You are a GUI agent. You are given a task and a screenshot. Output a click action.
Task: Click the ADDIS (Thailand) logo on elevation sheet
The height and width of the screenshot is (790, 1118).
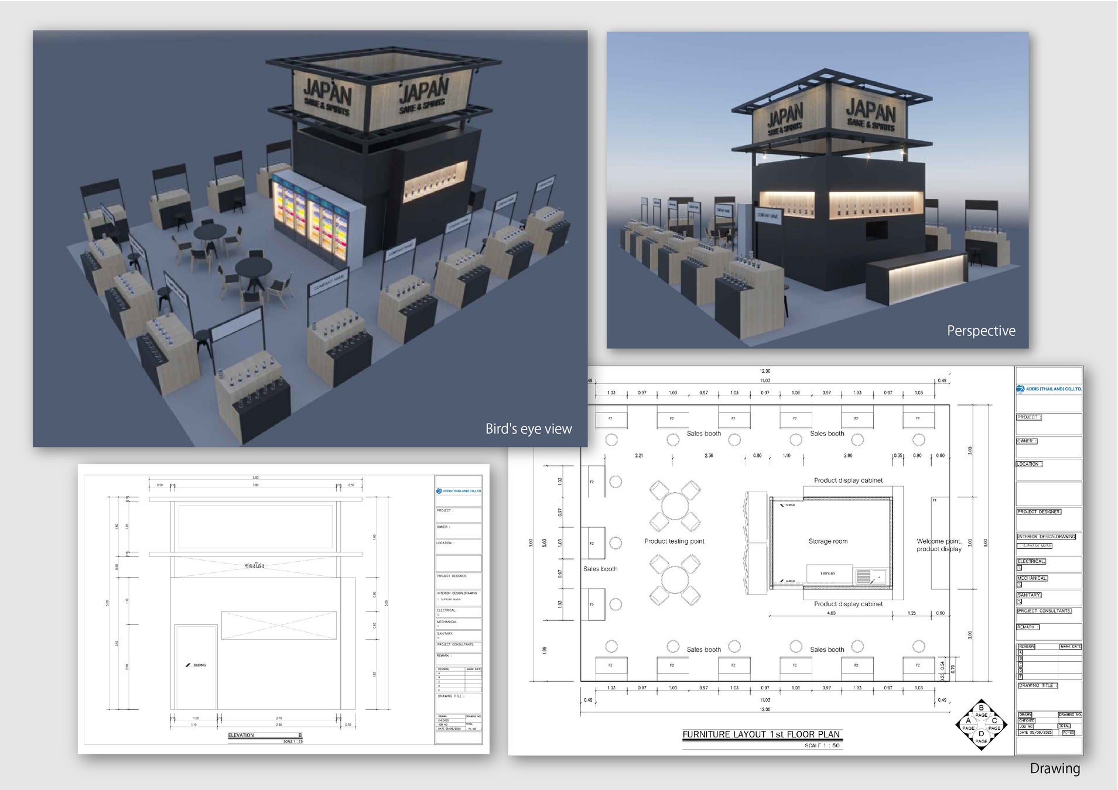459,491
